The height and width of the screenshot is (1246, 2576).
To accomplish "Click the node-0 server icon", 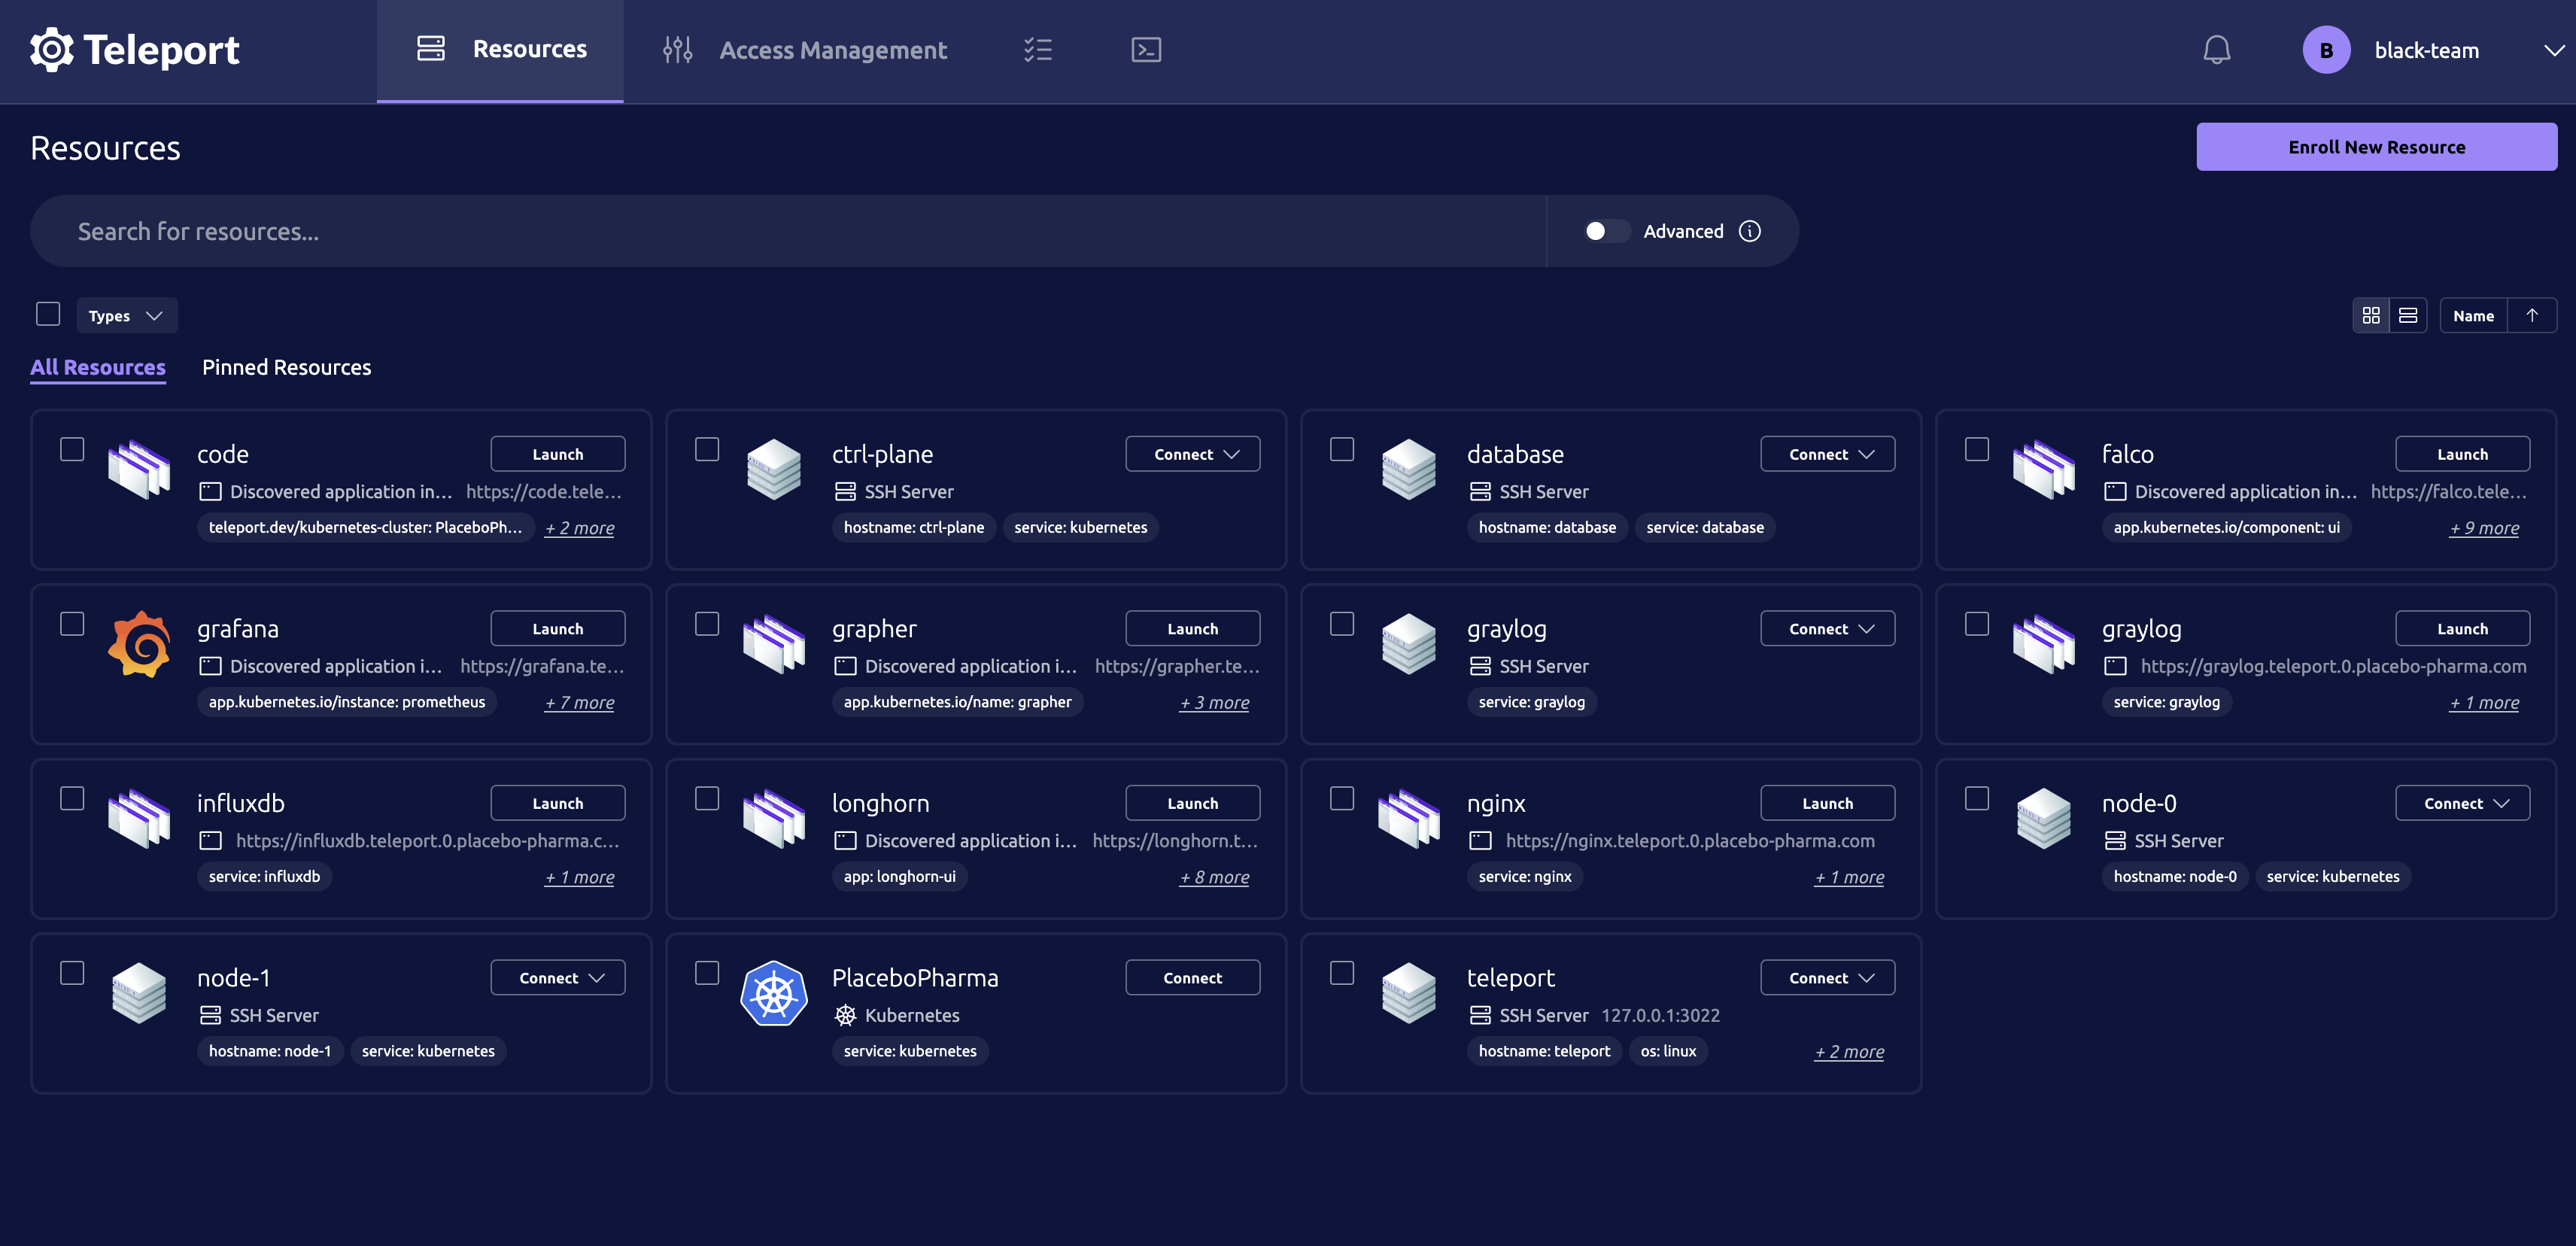I will pos(2044,818).
